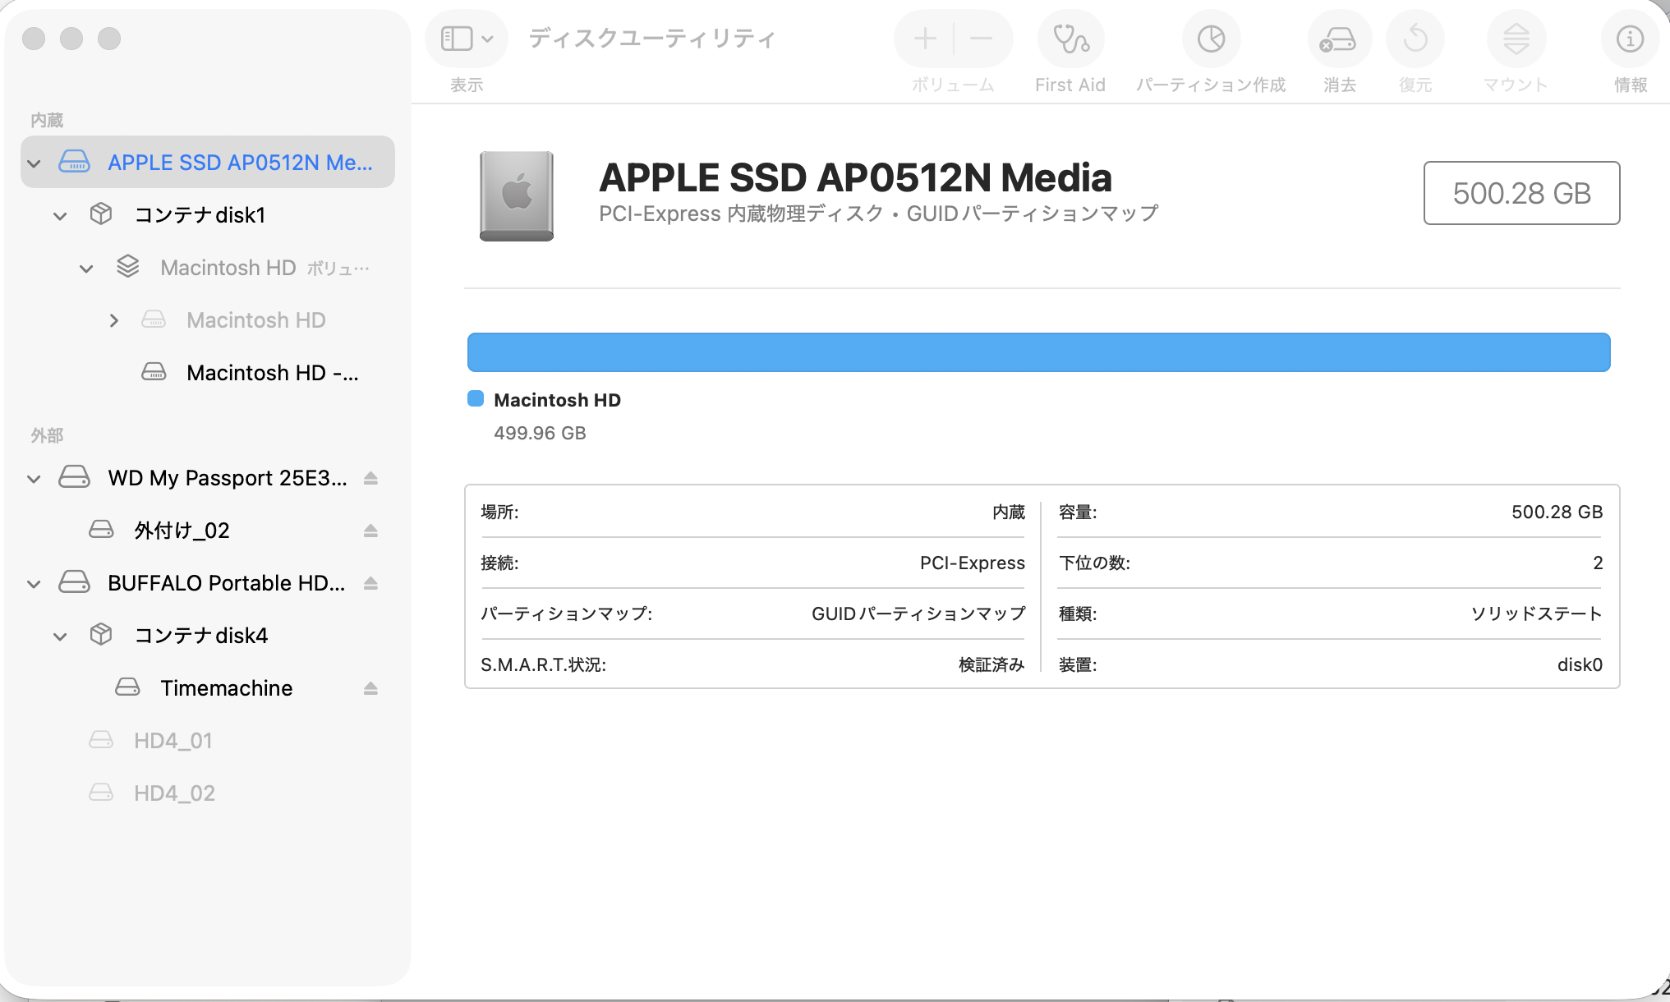Image resolution: width=1670 pixels, height=1002 pixels.
Task: Collapse the APPLE SSD AP0512N disclosure chevron
Action: pos(34,163)
